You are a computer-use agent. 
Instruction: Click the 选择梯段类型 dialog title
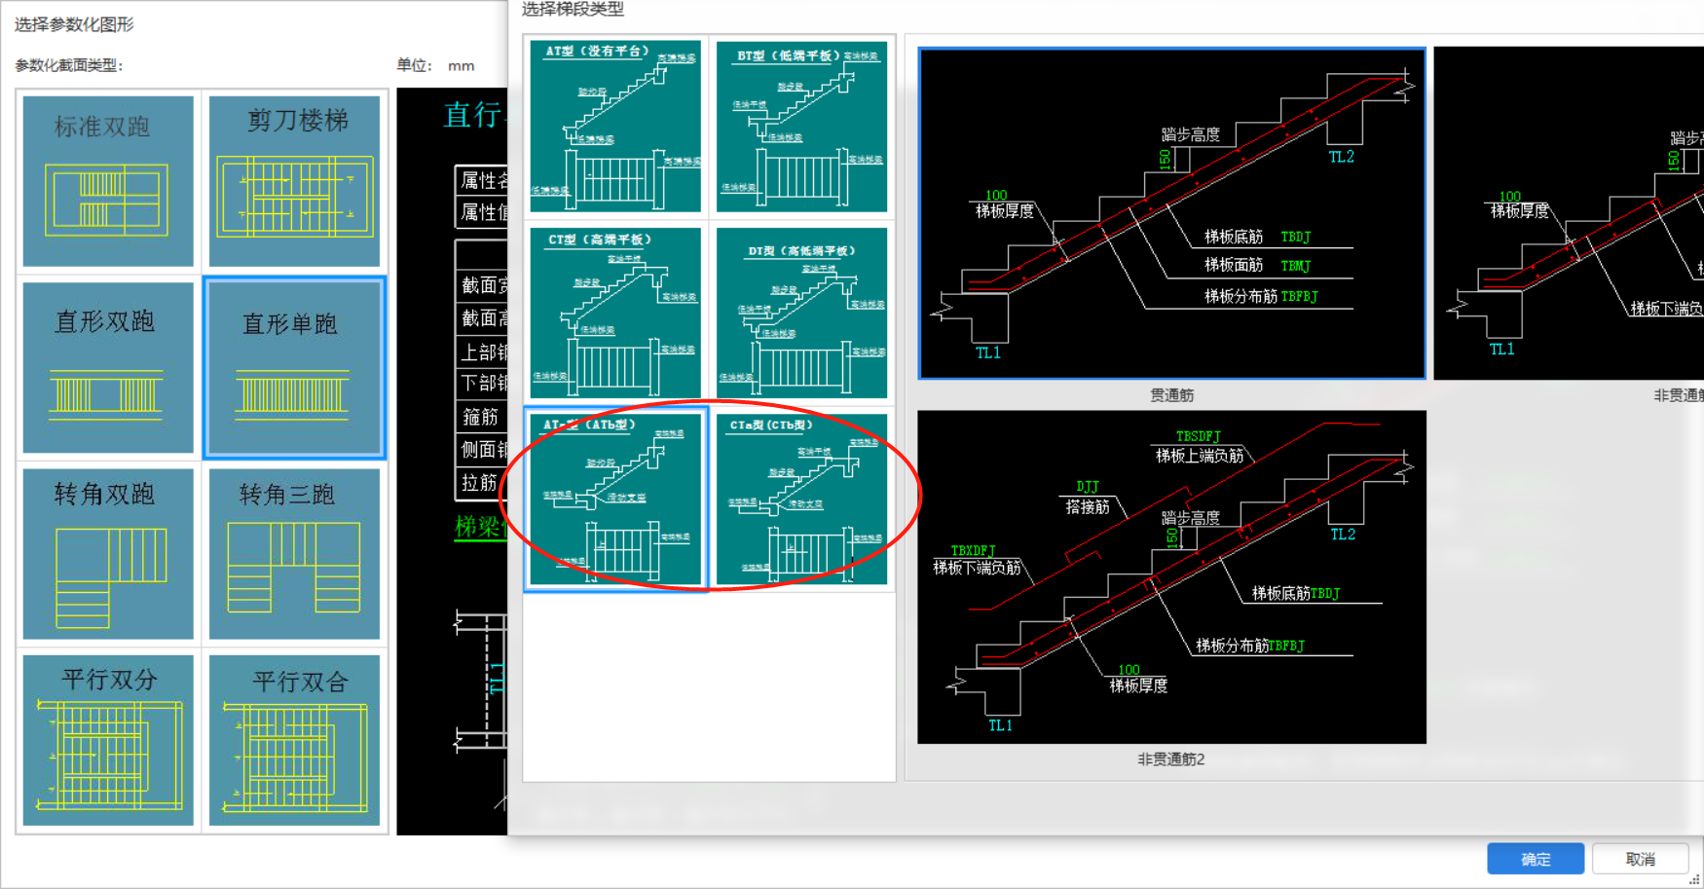pos(573,10)
